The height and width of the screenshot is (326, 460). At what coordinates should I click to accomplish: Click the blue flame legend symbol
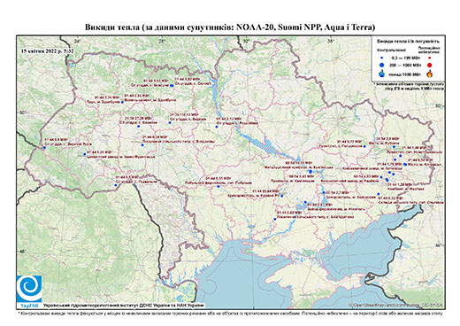point(381,74)
